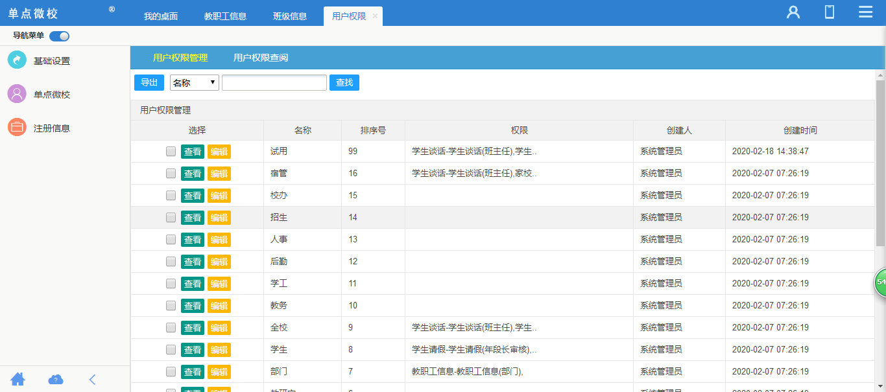Check the 学生 row checkbox

coord(171,350)
